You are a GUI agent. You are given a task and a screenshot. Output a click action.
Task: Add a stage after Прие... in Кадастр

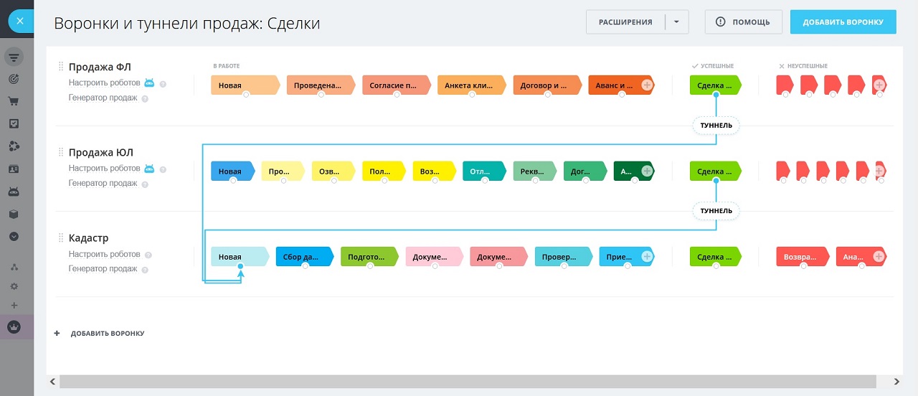[647, 256]
